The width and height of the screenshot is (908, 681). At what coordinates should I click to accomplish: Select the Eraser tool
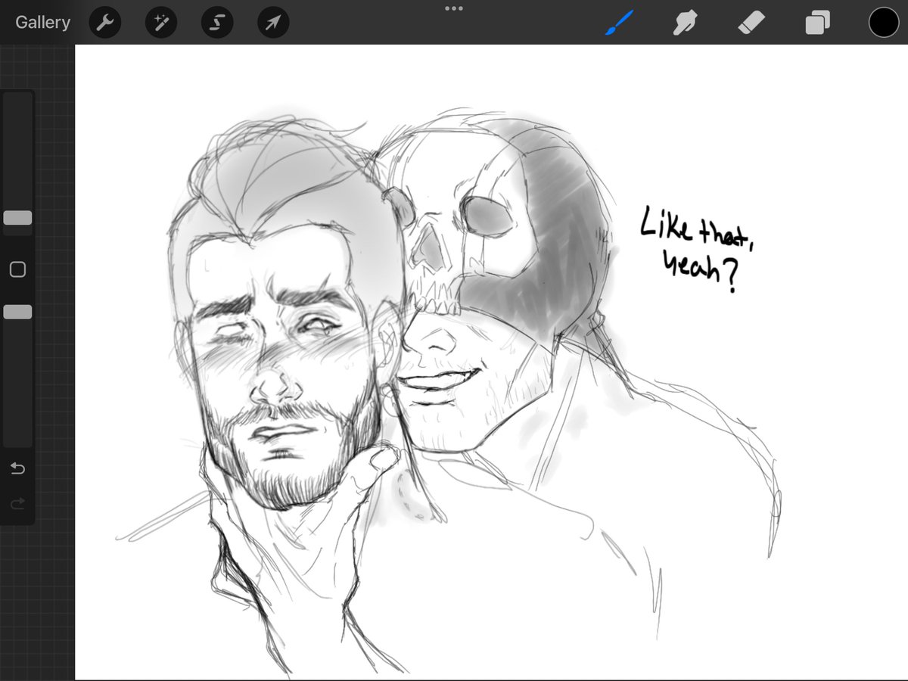point(751,23)
